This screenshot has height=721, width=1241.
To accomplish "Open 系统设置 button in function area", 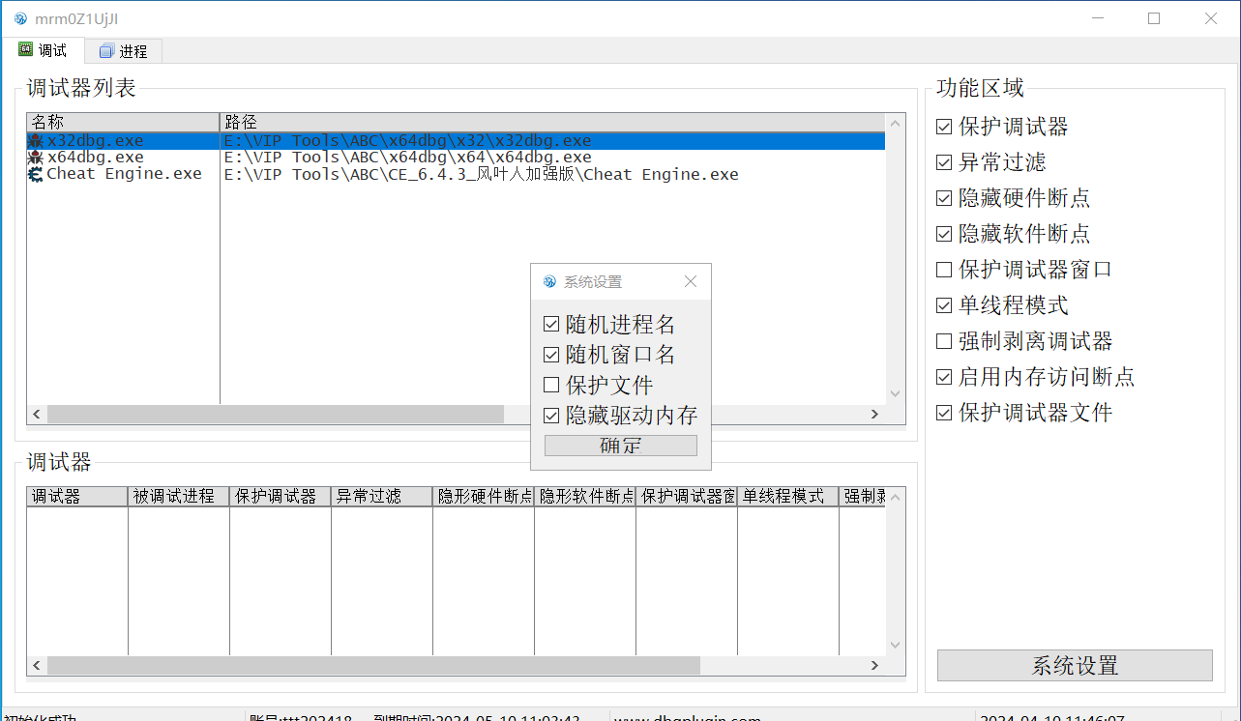I will click(1075, 666).
